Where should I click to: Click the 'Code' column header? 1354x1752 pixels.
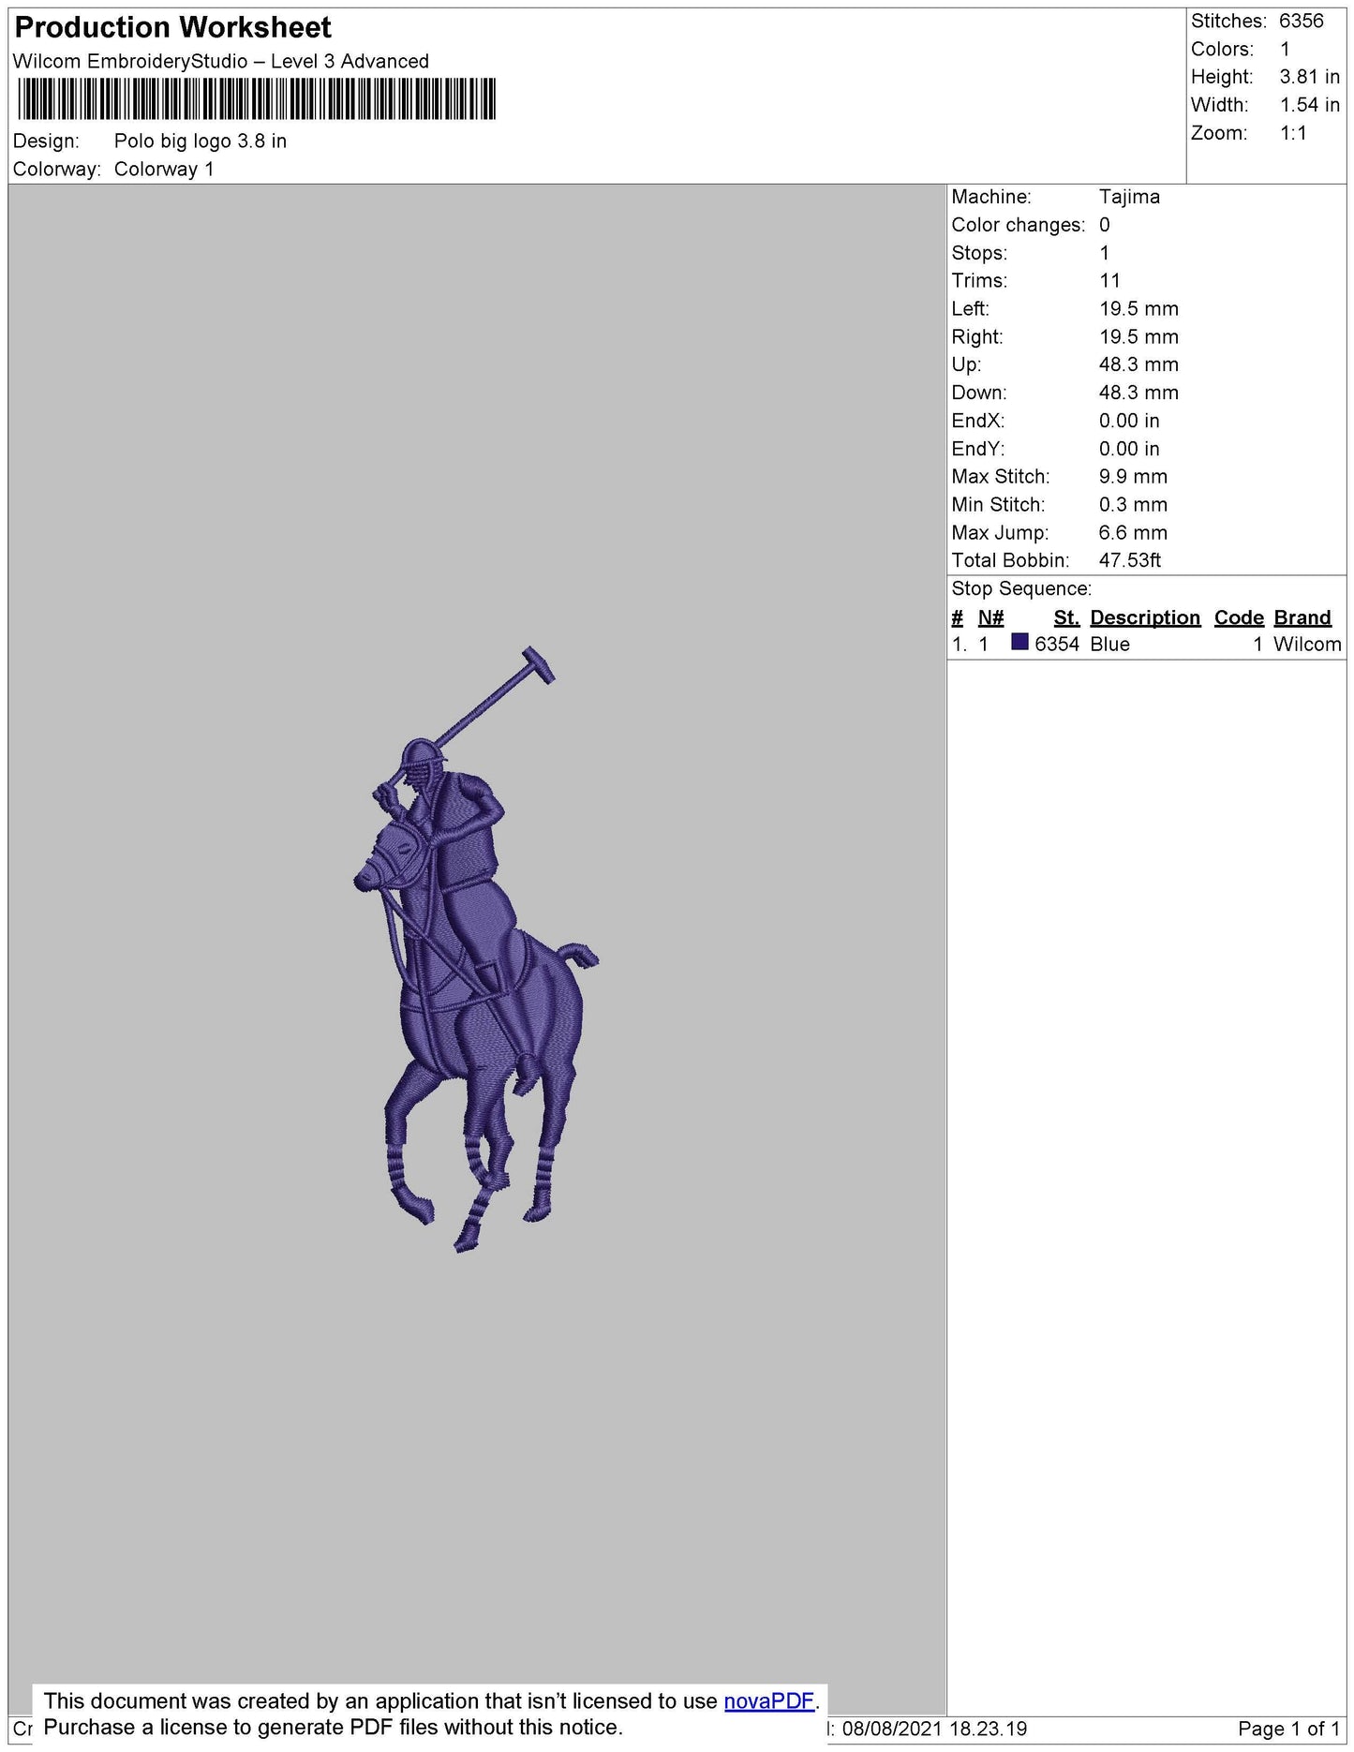coord(1239,617)
